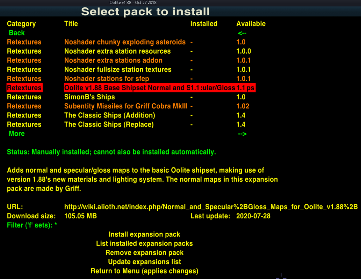This screenshot has width=361, height=279.
Task: Select Subentity Missiles for Griff Cobra MkIII
Action: [x=126, y=106]
